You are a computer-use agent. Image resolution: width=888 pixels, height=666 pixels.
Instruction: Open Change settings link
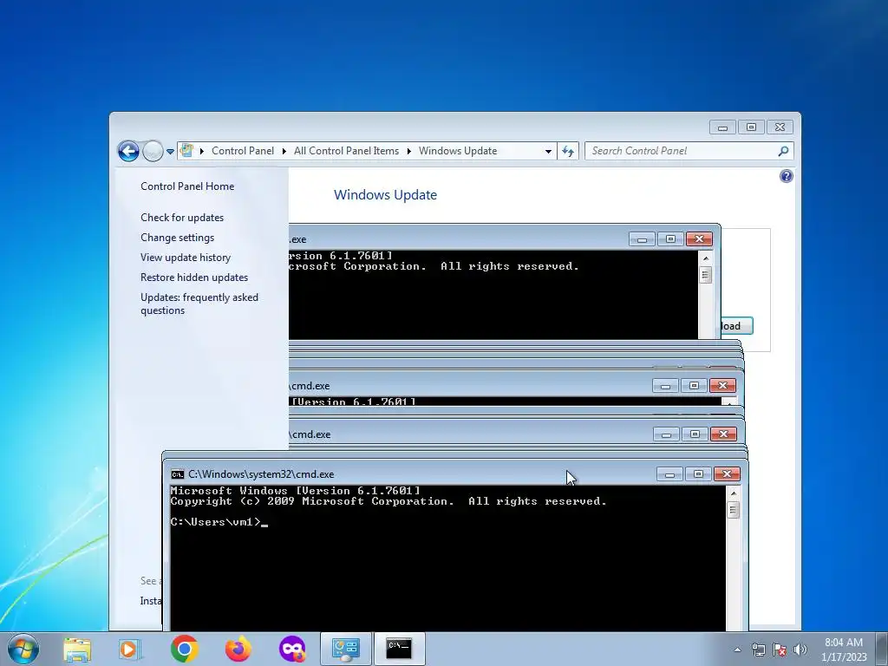click(x=177, y=238)
